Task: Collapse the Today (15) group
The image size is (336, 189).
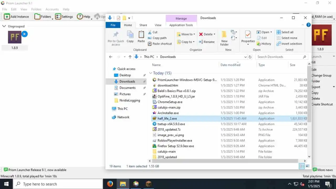Action: (x=151, y=73)
